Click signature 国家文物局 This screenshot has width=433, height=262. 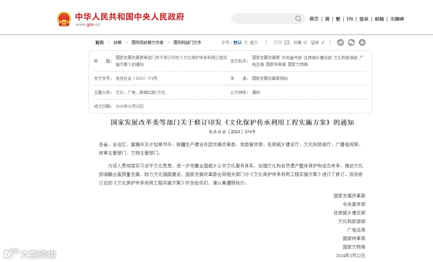click(354, 247)
